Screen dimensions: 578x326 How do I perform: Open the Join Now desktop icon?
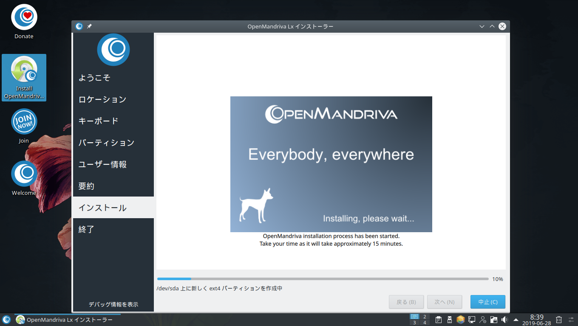(x=24, y=126)
